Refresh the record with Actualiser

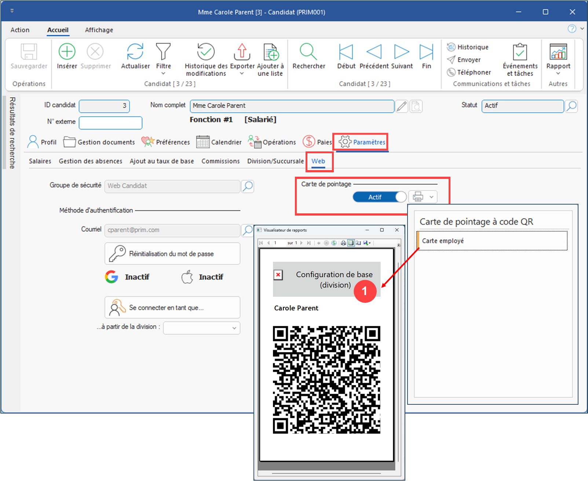click(x=135, y=52)
